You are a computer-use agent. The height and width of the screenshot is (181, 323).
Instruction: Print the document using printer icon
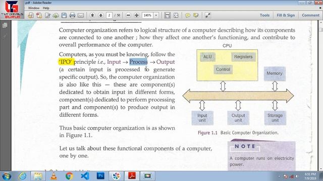pyautogui.click(x=72, y=15)
